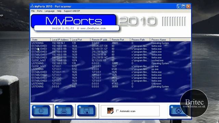Maximize the MyPorts 2010 window
Viewport: 219px width, 123px height.
click(x=184, y=6)
